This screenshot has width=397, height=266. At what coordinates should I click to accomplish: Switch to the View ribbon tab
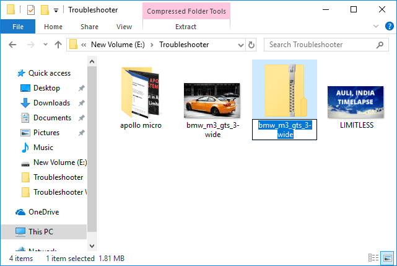point(124,27)
